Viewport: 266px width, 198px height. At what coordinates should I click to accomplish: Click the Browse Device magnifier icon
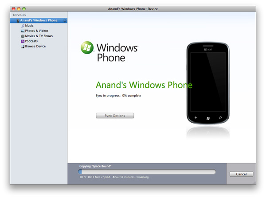(x=23, y=47)
